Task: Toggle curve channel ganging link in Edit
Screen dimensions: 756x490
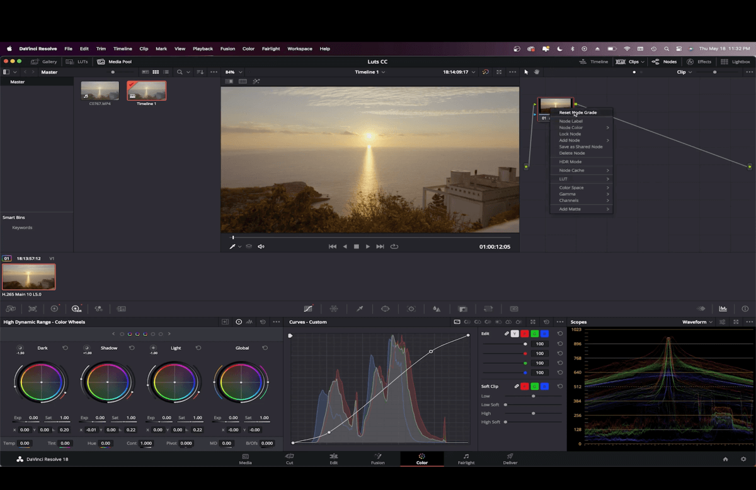Action: (507, 333)
